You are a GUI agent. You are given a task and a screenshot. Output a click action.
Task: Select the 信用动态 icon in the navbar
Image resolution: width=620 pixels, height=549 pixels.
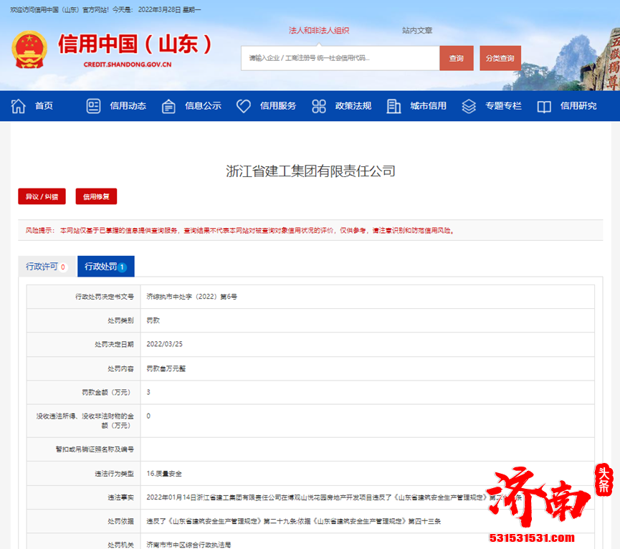click(x=93, y=105)
